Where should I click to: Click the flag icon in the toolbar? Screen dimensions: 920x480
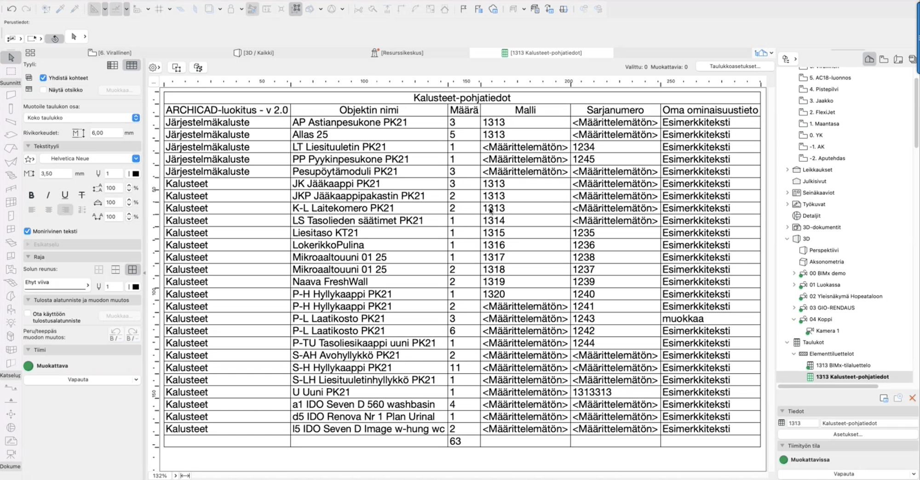coord(464,9)
